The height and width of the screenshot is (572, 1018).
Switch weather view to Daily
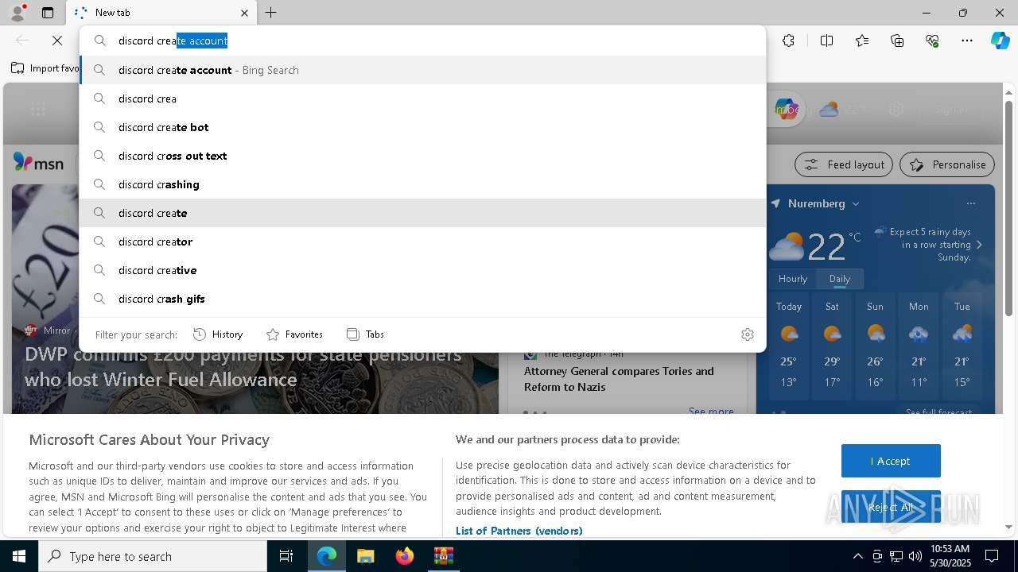840,279
